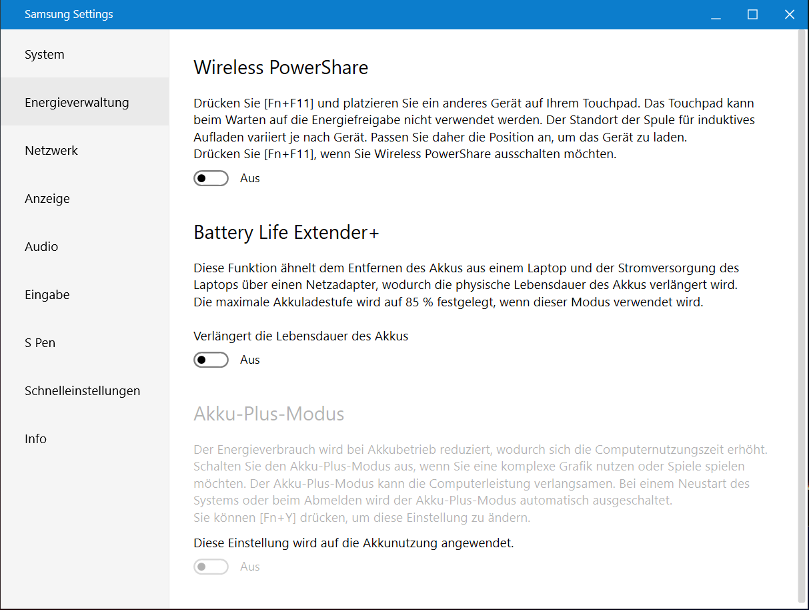Screen dimensions: 809x610
Task: Turn on the Wireless PowerShare toggle
Action: coord(211,178)
